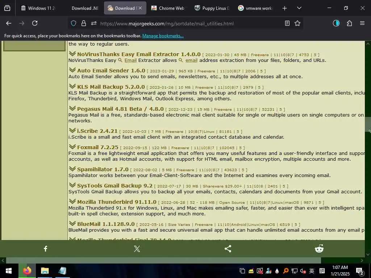
Task: Open the list all tabs dropdown
Action: tap(299, 8)
